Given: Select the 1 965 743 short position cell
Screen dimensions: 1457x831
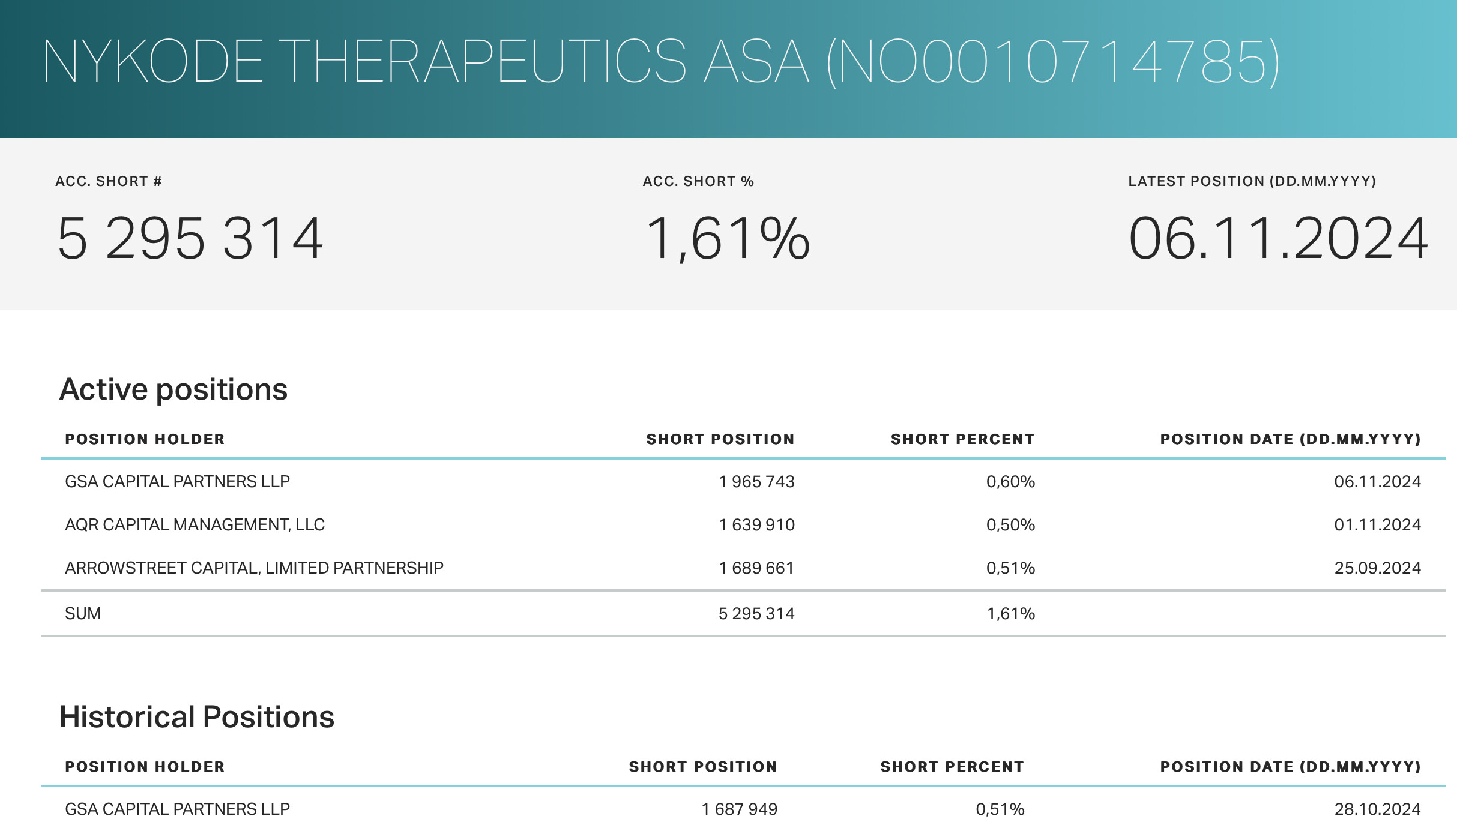Looking at the screenshot, I should pyautogui.click(x=756, y=482).
